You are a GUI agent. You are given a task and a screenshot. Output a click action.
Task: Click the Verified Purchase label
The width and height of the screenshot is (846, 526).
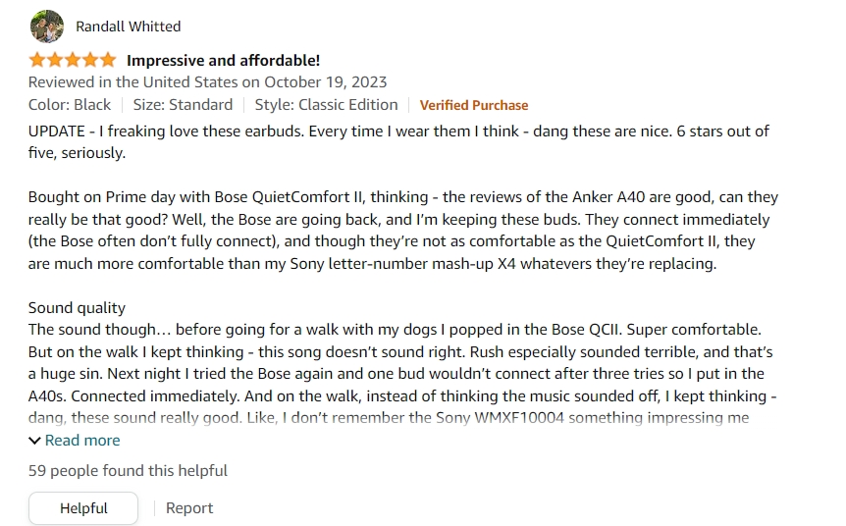click(474, 105)
